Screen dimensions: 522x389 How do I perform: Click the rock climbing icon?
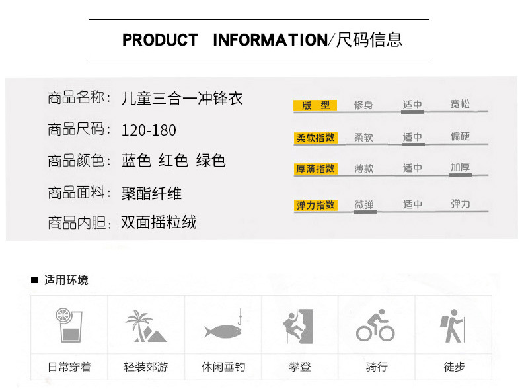pos(299,326)
